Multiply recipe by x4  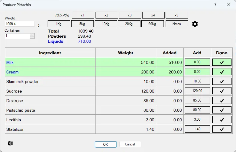click(153, 15)
